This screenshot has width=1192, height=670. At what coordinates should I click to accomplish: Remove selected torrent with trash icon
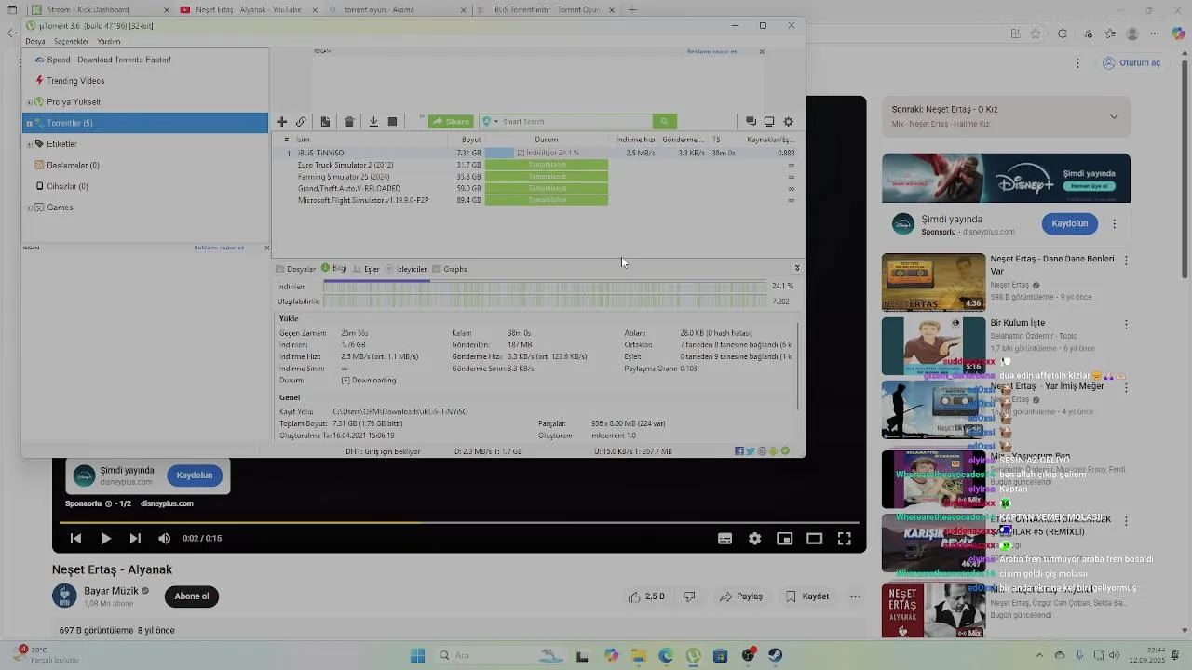349,122
